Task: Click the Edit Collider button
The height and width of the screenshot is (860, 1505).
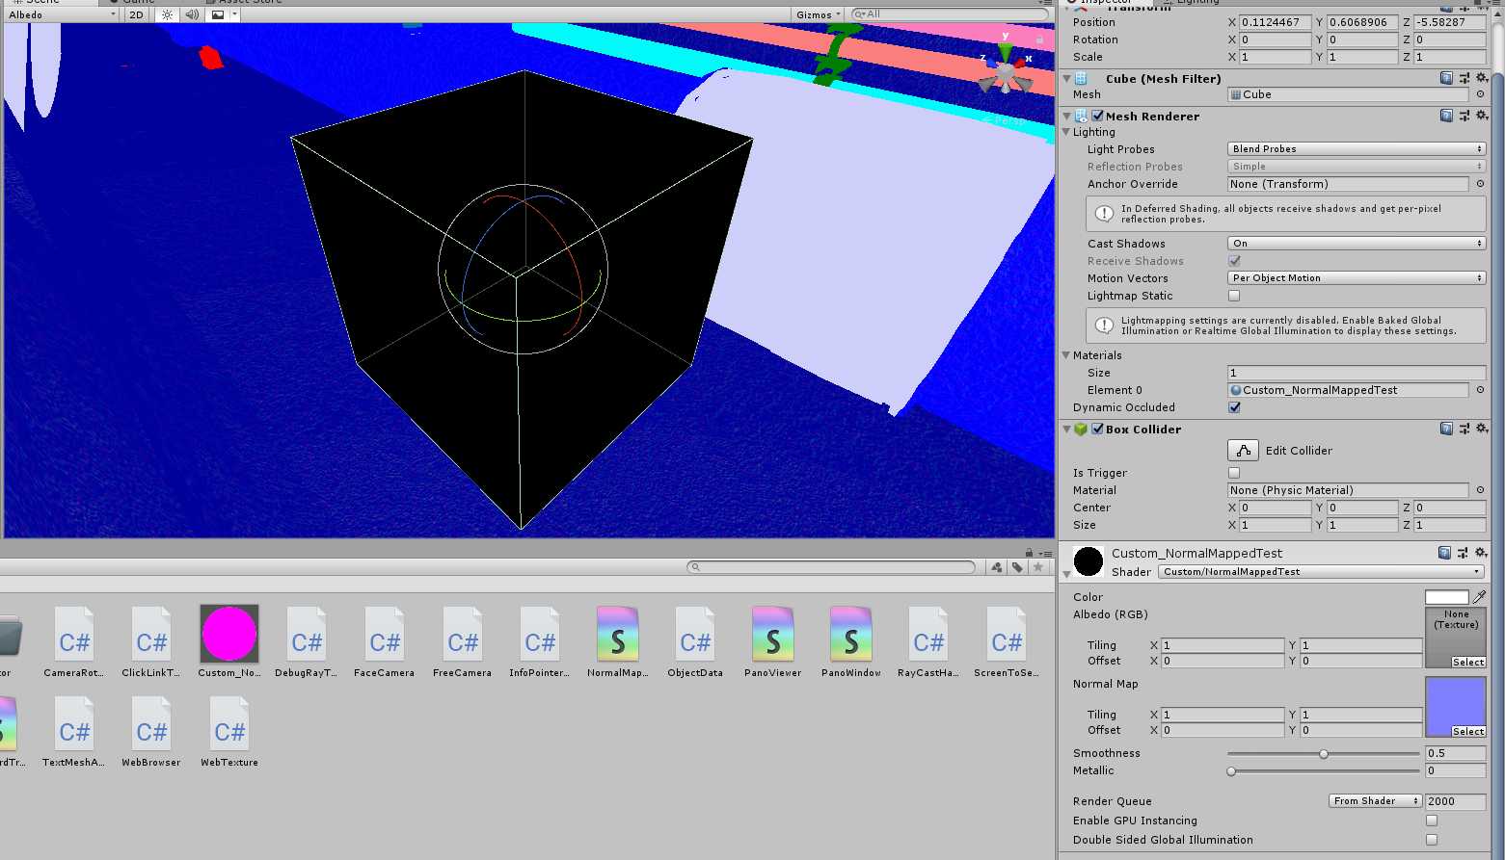Action: [1243, 451]
